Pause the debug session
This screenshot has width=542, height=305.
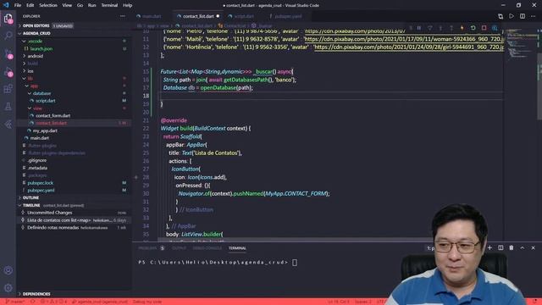pos(419,28)
